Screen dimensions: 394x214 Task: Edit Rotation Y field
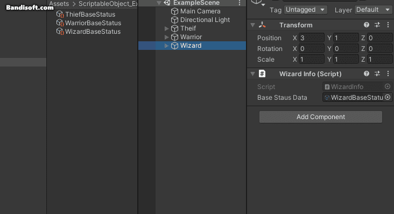(x=346, y=49)
